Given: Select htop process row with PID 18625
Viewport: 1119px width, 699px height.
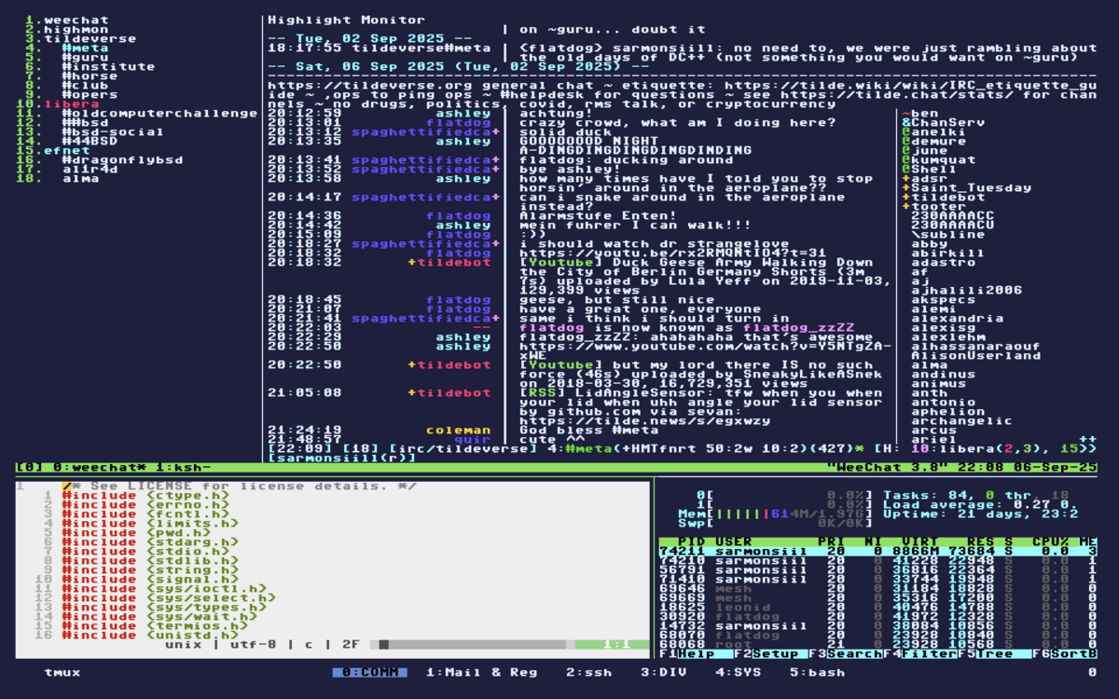Looking at the screenshot, I should [877, 607].
